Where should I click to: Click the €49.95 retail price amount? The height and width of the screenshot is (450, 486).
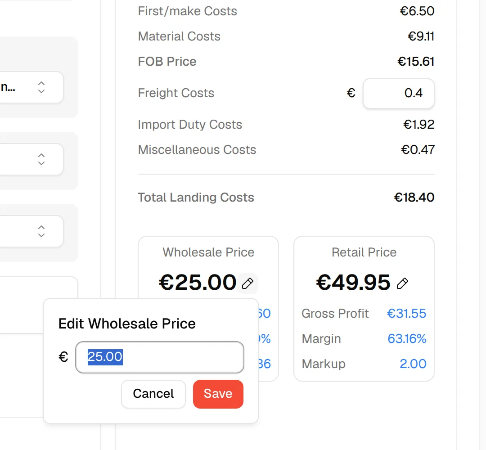[353, 282]
